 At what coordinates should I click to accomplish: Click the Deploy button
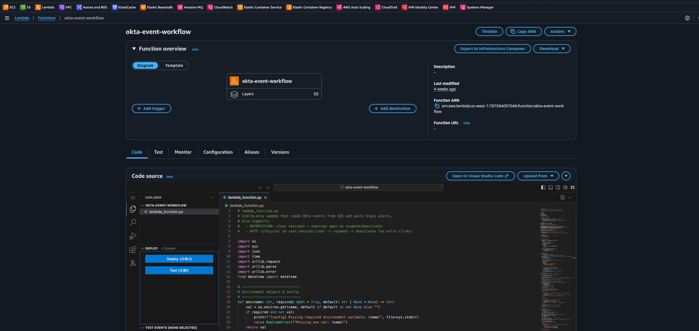pyautogui.click(x=179, y=259)
